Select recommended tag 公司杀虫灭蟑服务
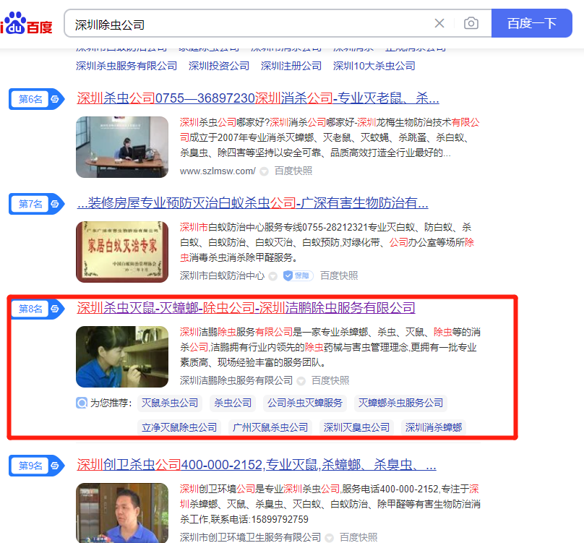584x543 pixels. tap(305, 403)
